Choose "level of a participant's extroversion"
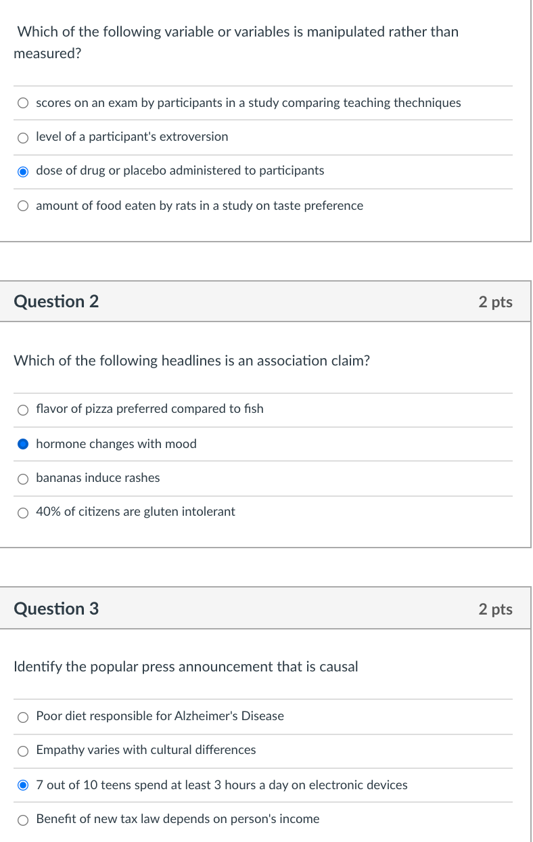 click(22, 137)
